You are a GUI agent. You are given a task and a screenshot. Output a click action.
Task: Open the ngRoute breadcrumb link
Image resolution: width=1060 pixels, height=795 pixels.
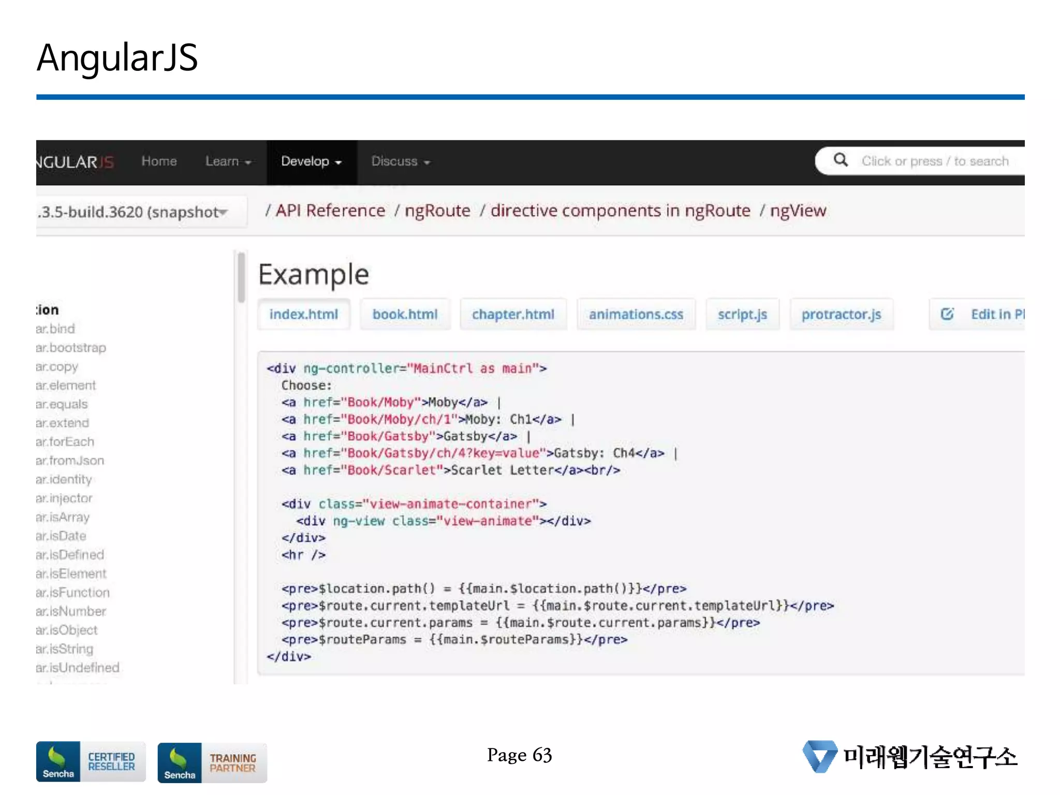[x=437, y=211]
